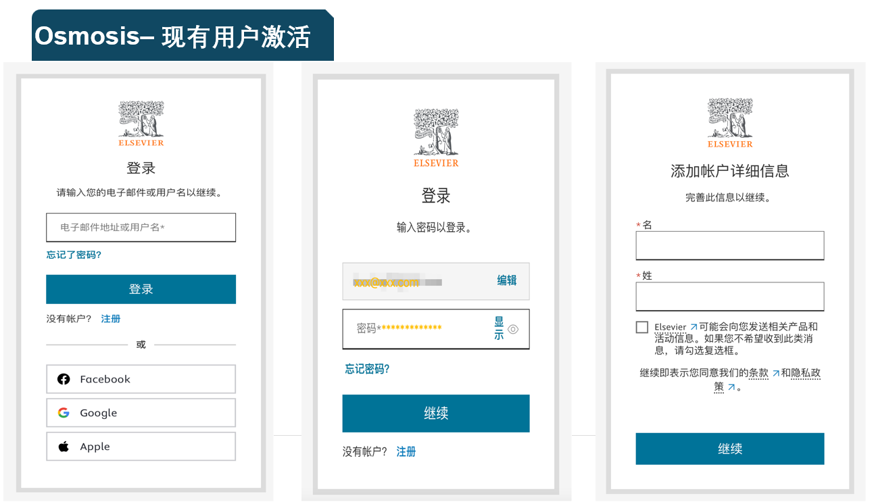
Task: Click the external link arrow beside Elsevier
Action: click(694, 327)
